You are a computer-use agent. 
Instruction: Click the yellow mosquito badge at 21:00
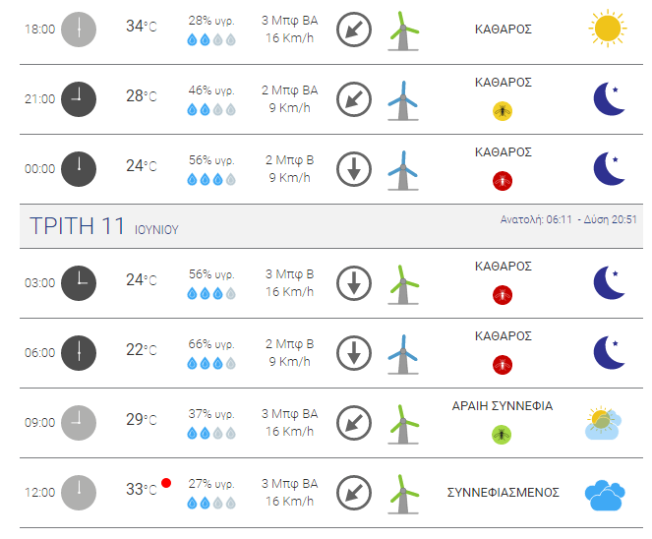pos(503,111)
